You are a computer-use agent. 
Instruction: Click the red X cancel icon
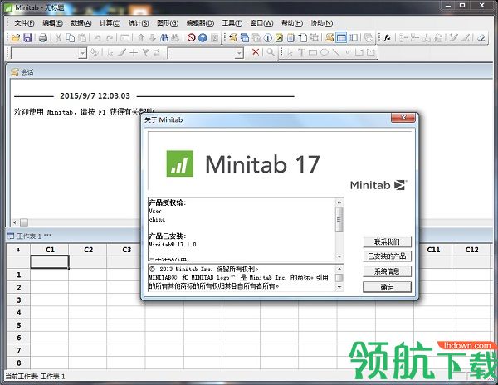click(256, 52)
